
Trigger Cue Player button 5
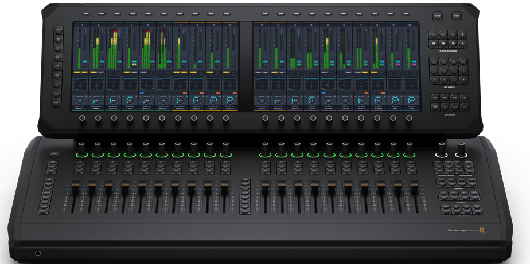434,80
